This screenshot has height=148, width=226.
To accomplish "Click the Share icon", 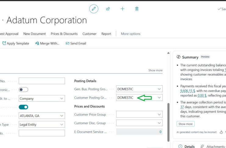I will 108,9.
